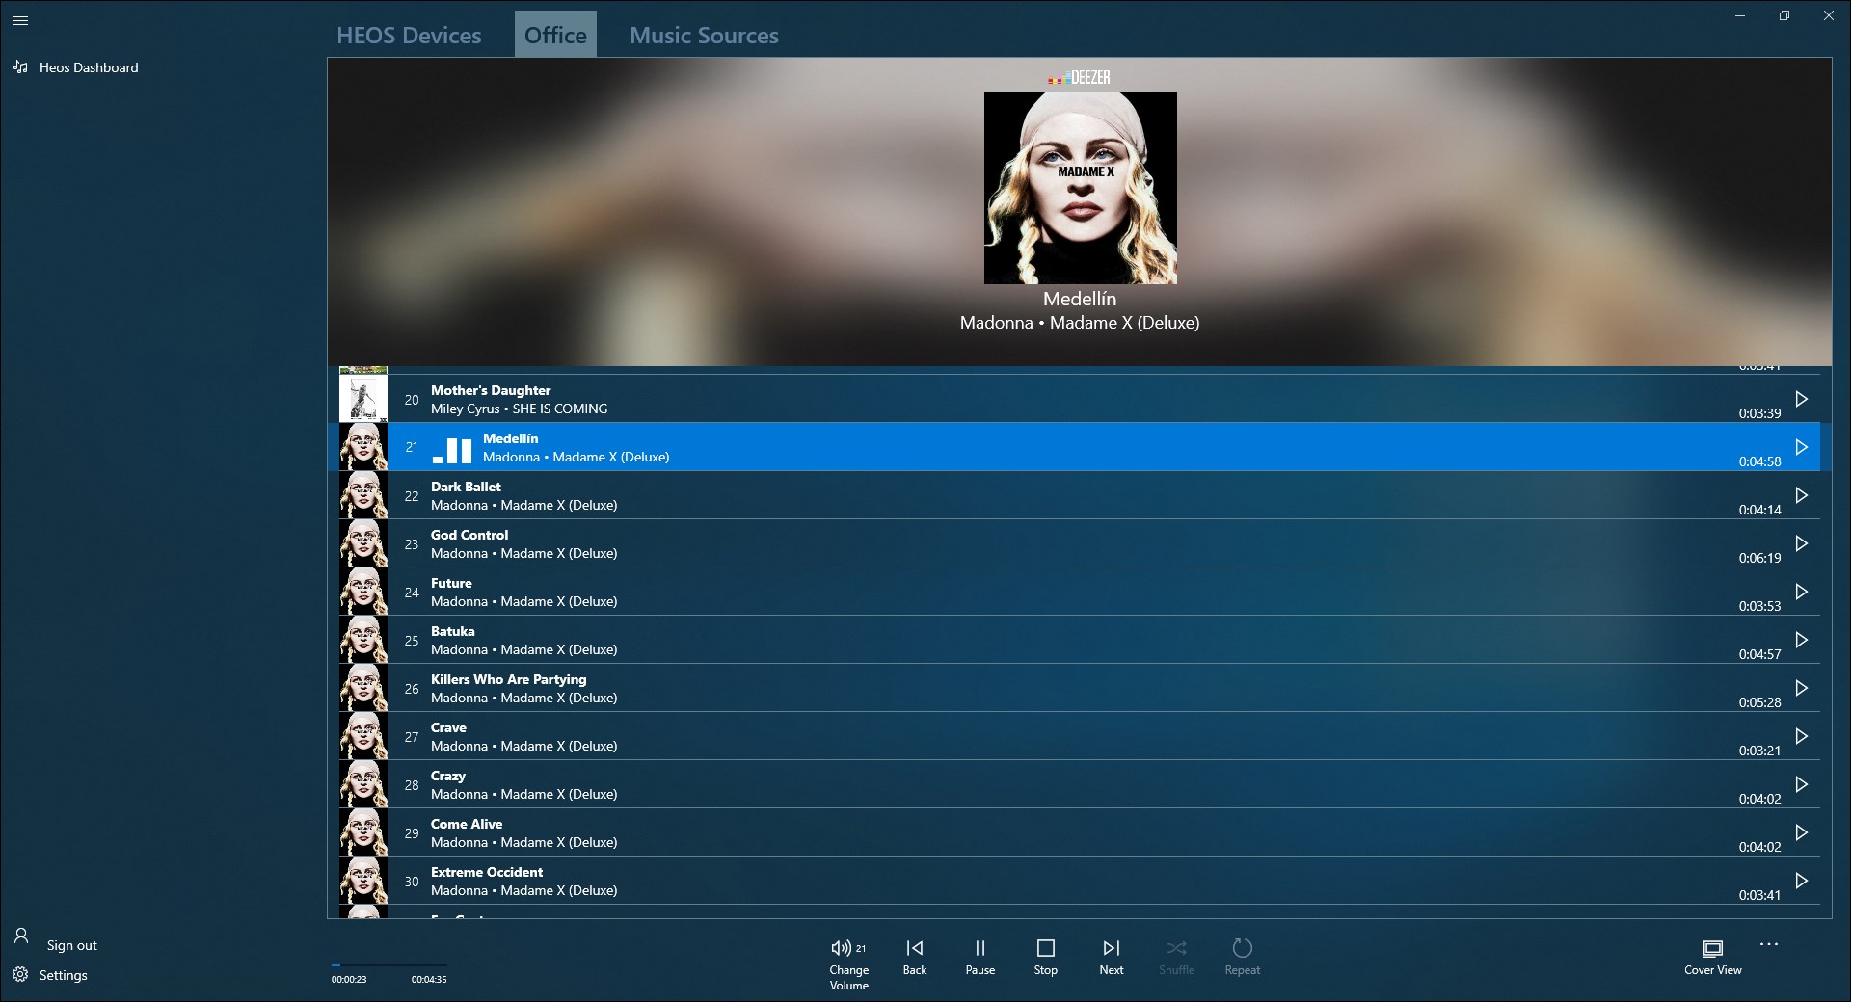Screen dimensions: 1851x1002
Task: Play Crazy via its play arrow
Action: tap(1801, 784)
